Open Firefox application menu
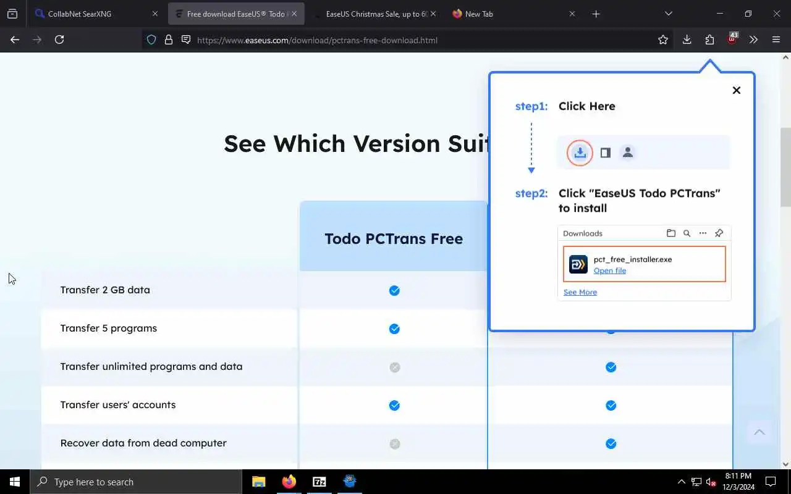 point(776,40)
